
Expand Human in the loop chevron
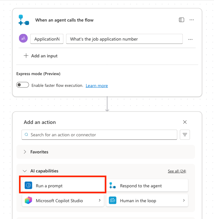184,200
